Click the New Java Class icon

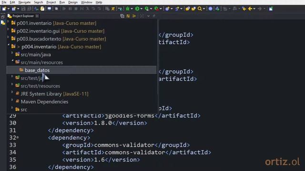pos(177,9)
